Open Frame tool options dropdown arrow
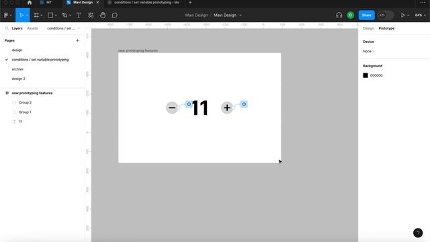 [42, 15]
